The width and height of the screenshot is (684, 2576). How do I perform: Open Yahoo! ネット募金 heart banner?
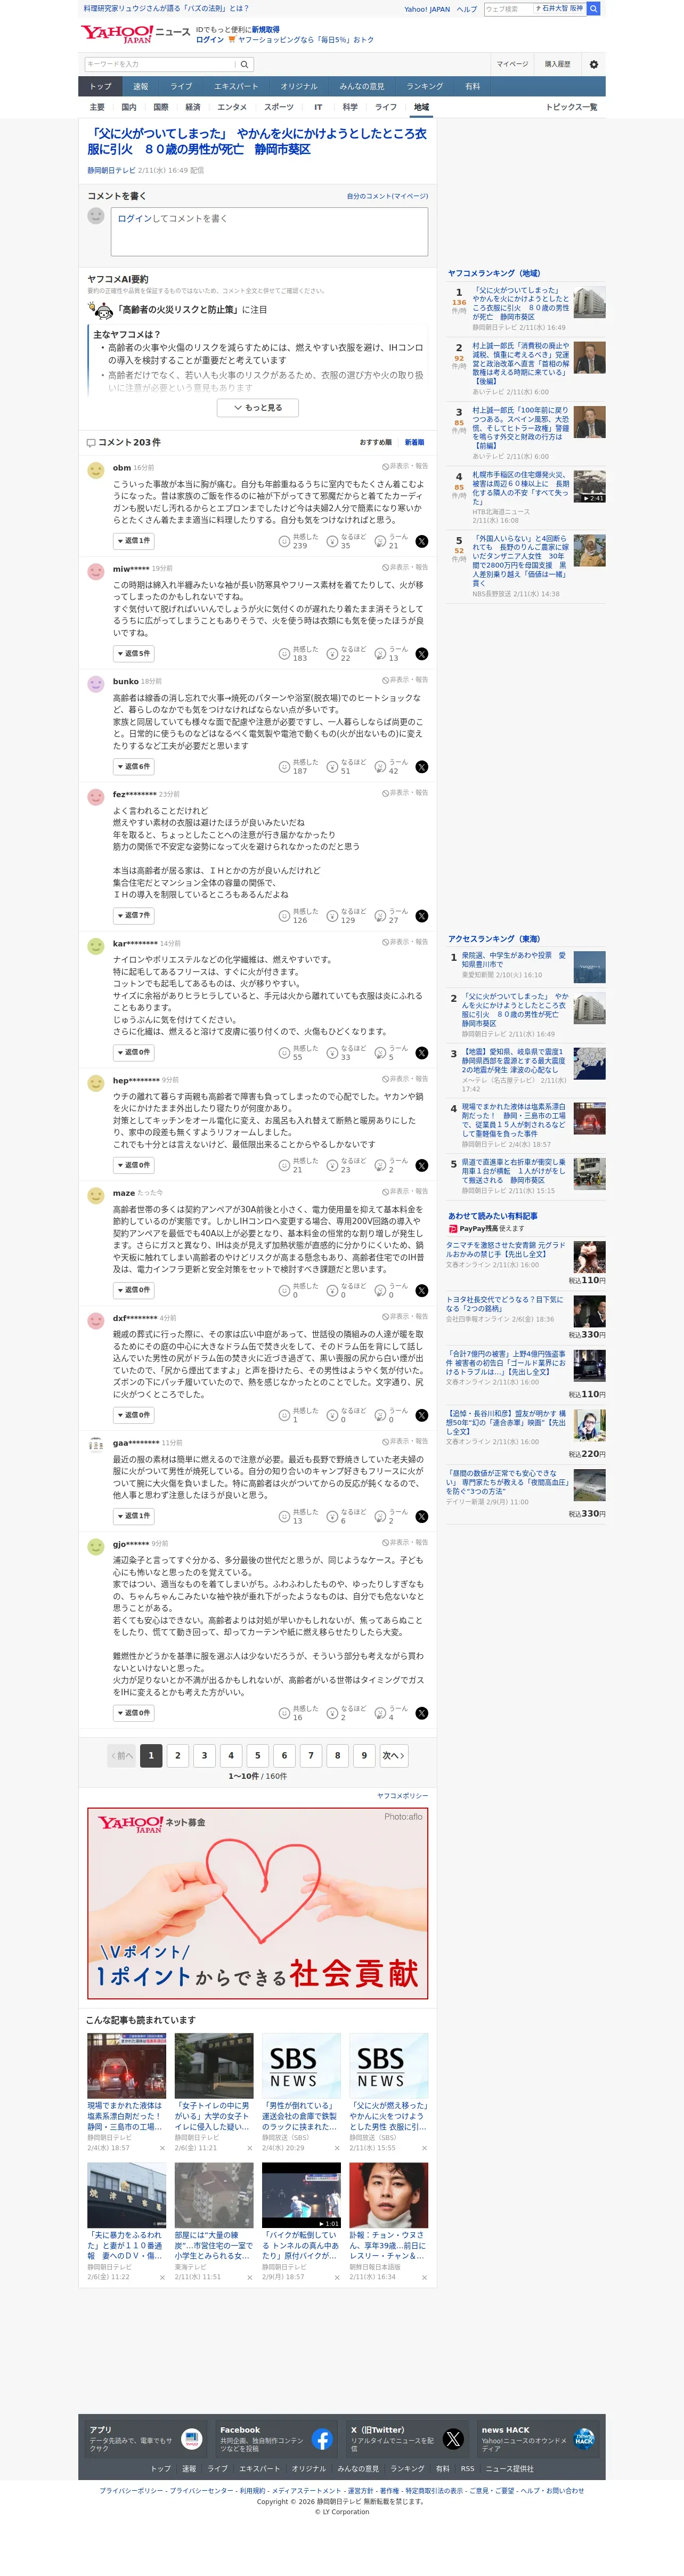[x=258, y=1904]
